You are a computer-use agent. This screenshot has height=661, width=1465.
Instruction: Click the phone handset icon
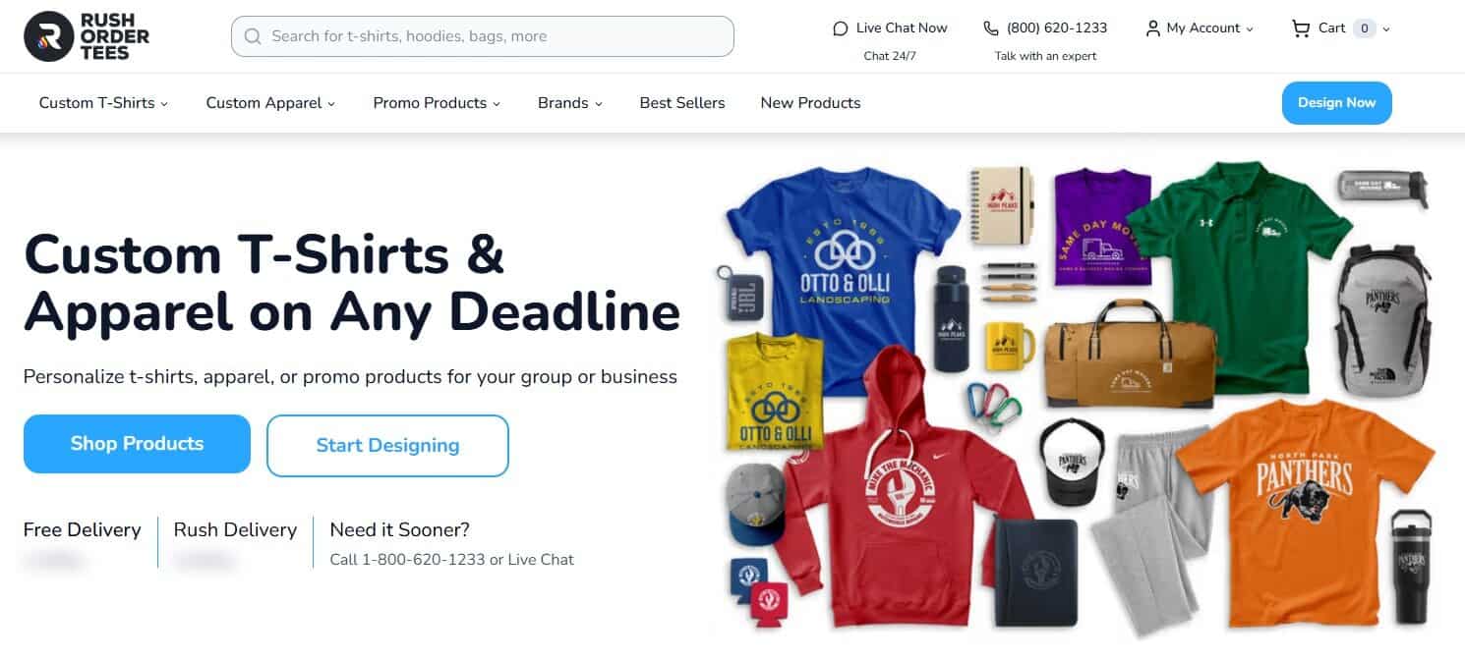click(991, 28)
